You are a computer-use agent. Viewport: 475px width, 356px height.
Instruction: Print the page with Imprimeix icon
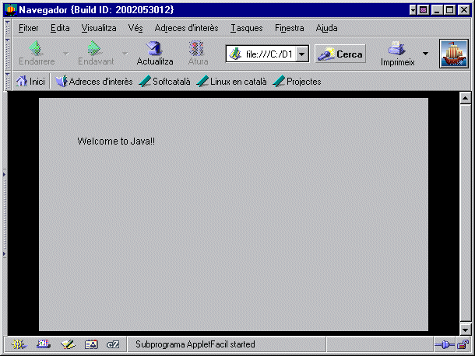point(397,48)
